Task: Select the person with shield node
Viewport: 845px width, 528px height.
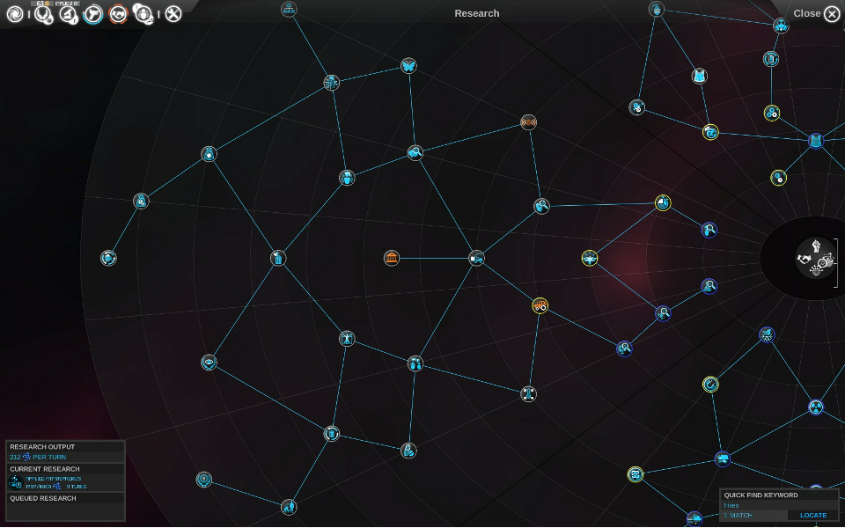Action: 408,451
